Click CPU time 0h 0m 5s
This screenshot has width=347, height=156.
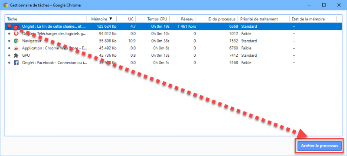coord(161,63)
